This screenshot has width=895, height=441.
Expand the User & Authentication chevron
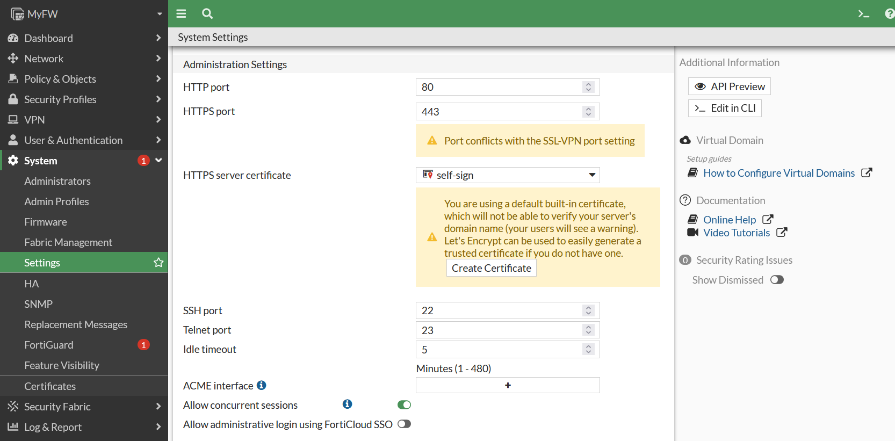[158, 140]
